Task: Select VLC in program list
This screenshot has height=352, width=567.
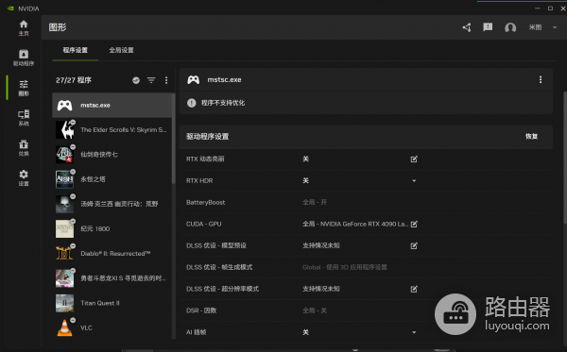Action: (112, 327)
